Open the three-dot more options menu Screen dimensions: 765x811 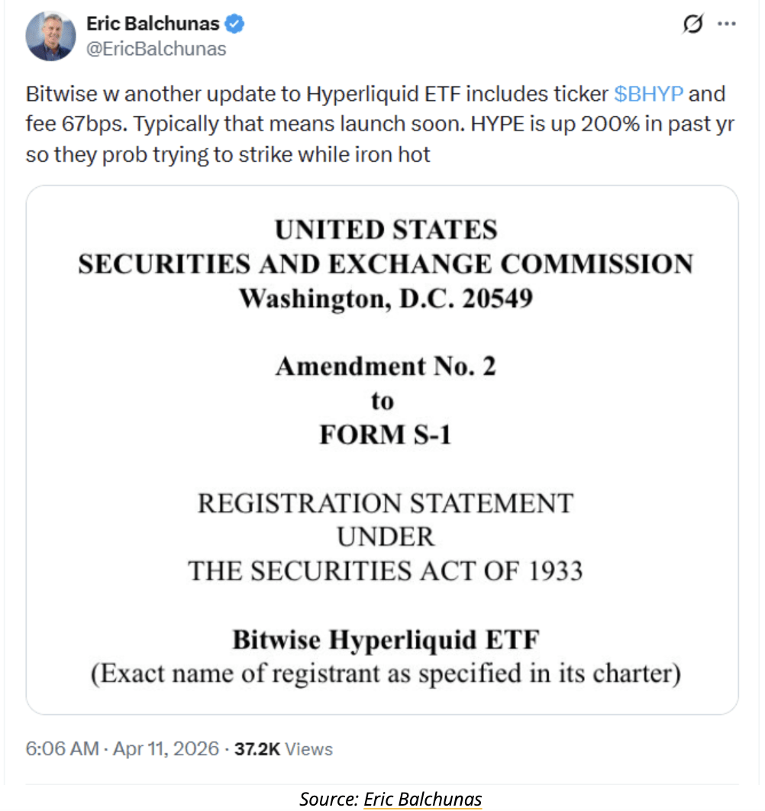click(x=726, y=25)
